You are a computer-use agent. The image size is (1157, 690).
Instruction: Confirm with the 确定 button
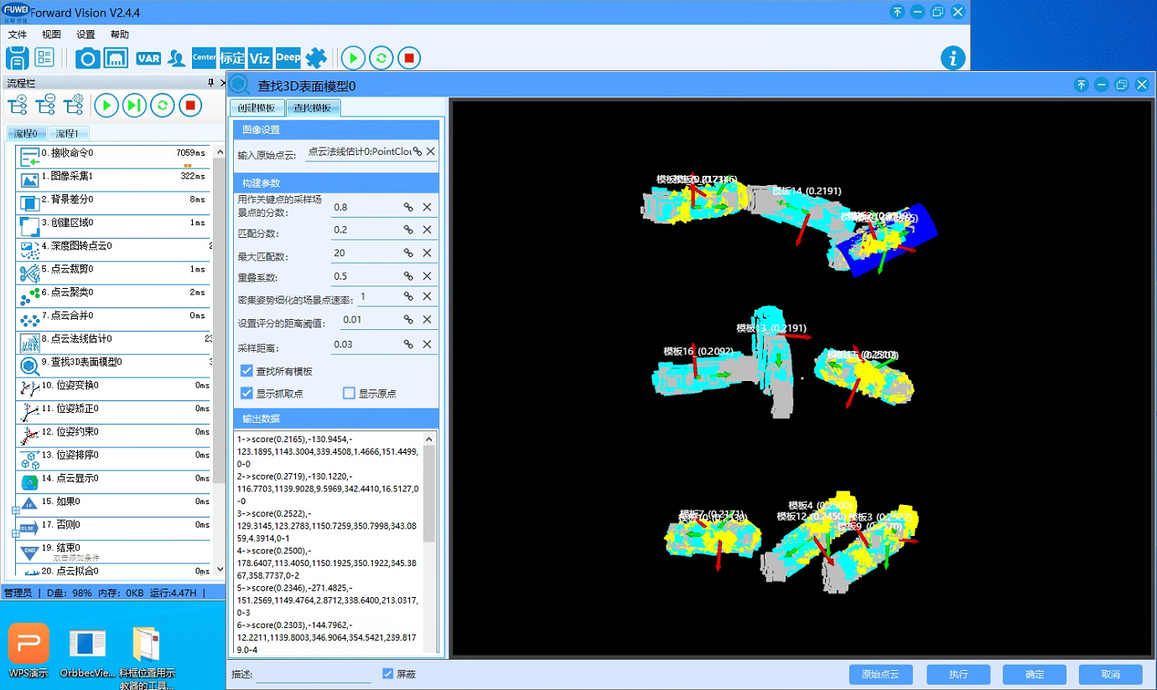pos(1034,674)
